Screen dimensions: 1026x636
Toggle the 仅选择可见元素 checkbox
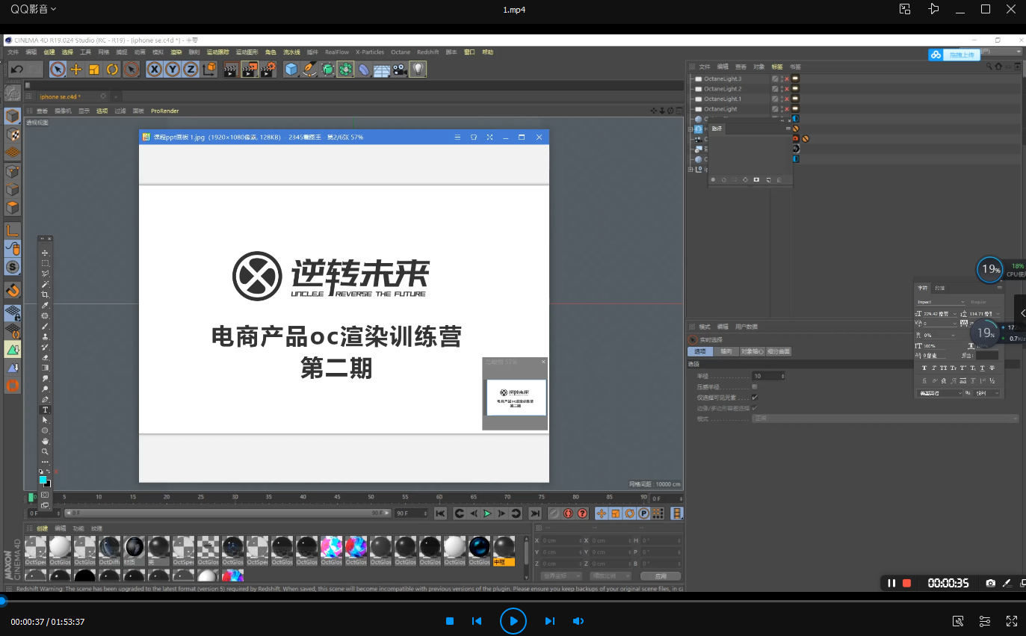[x=755, y=398]
